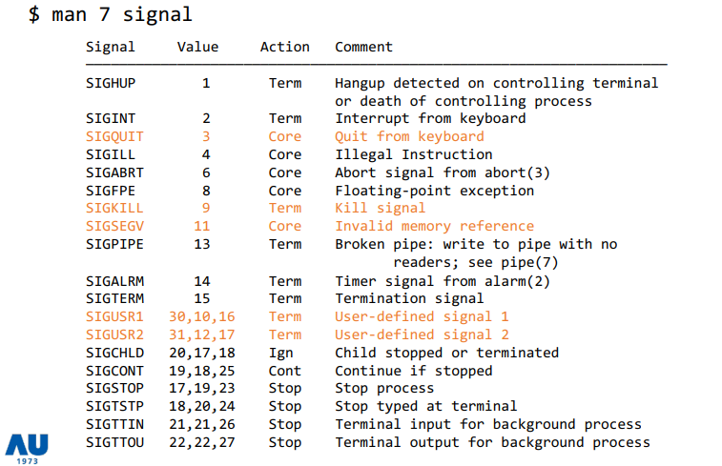Click the AU 1973 logo
The height and width of the screenshot is (466, 722).
(27, 449)
